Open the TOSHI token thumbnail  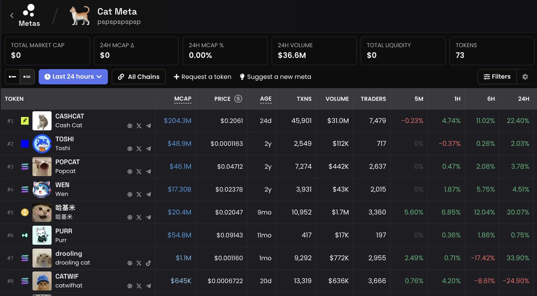[42, 144]
